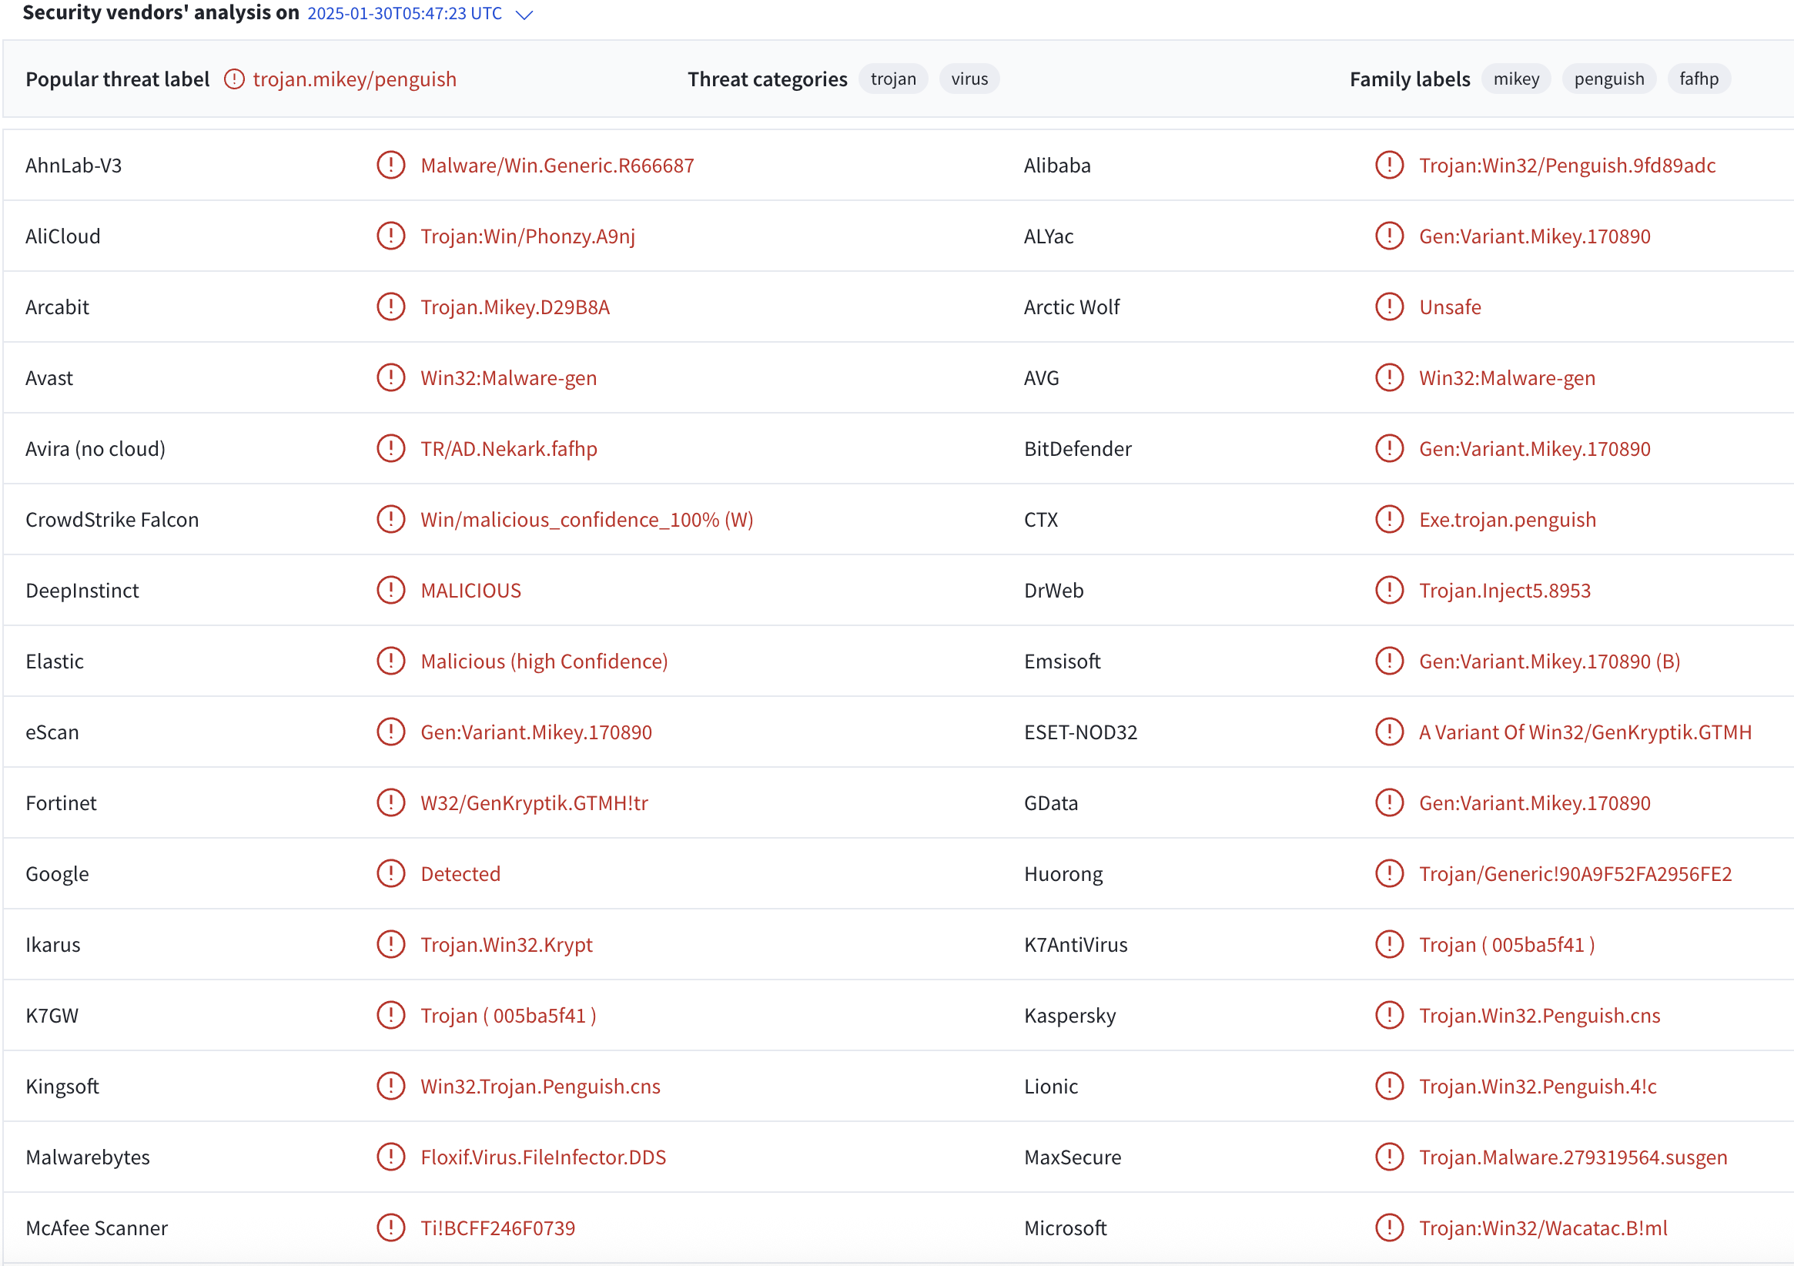Image resolution: width=1794 pixels, height=1266 pixels.
Task: Click the alert icon in the Fortinet row
Action: (390, 802)
